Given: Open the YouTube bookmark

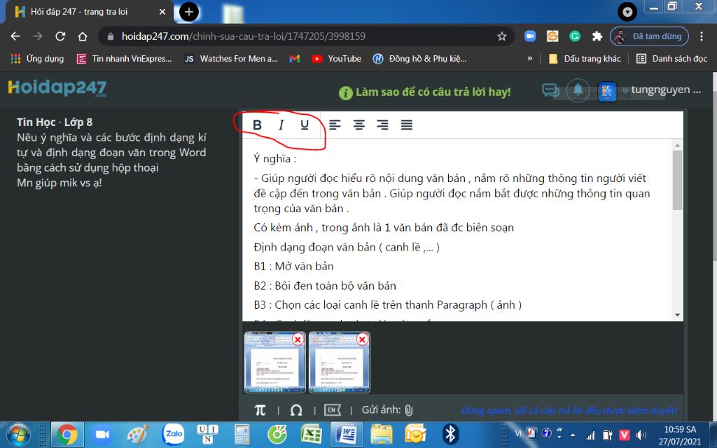Looking at the screenshot, I should coord(336,59).
